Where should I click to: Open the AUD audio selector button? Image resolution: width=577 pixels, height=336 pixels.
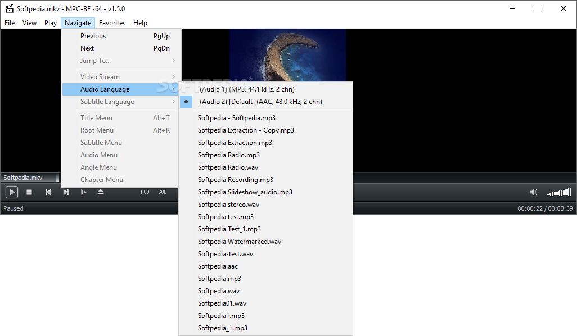[x=145, y=192]
